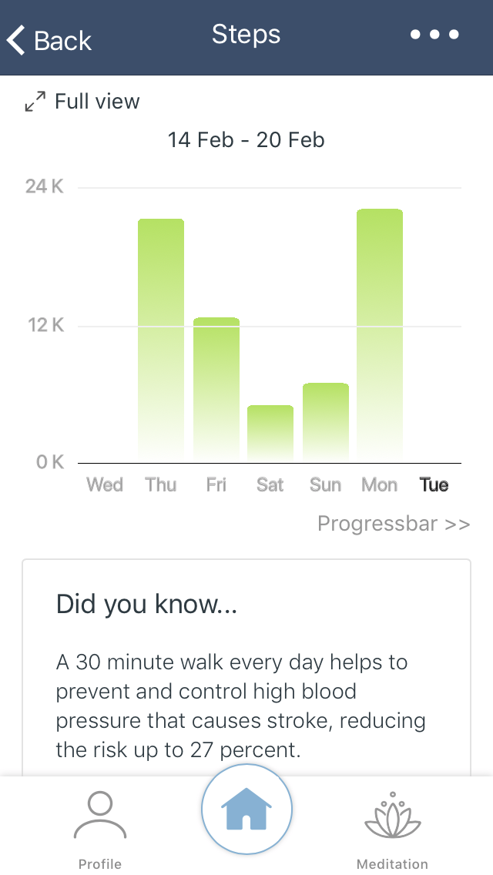
Task: Switch to Progressbar view
Action: coord(394,524)
